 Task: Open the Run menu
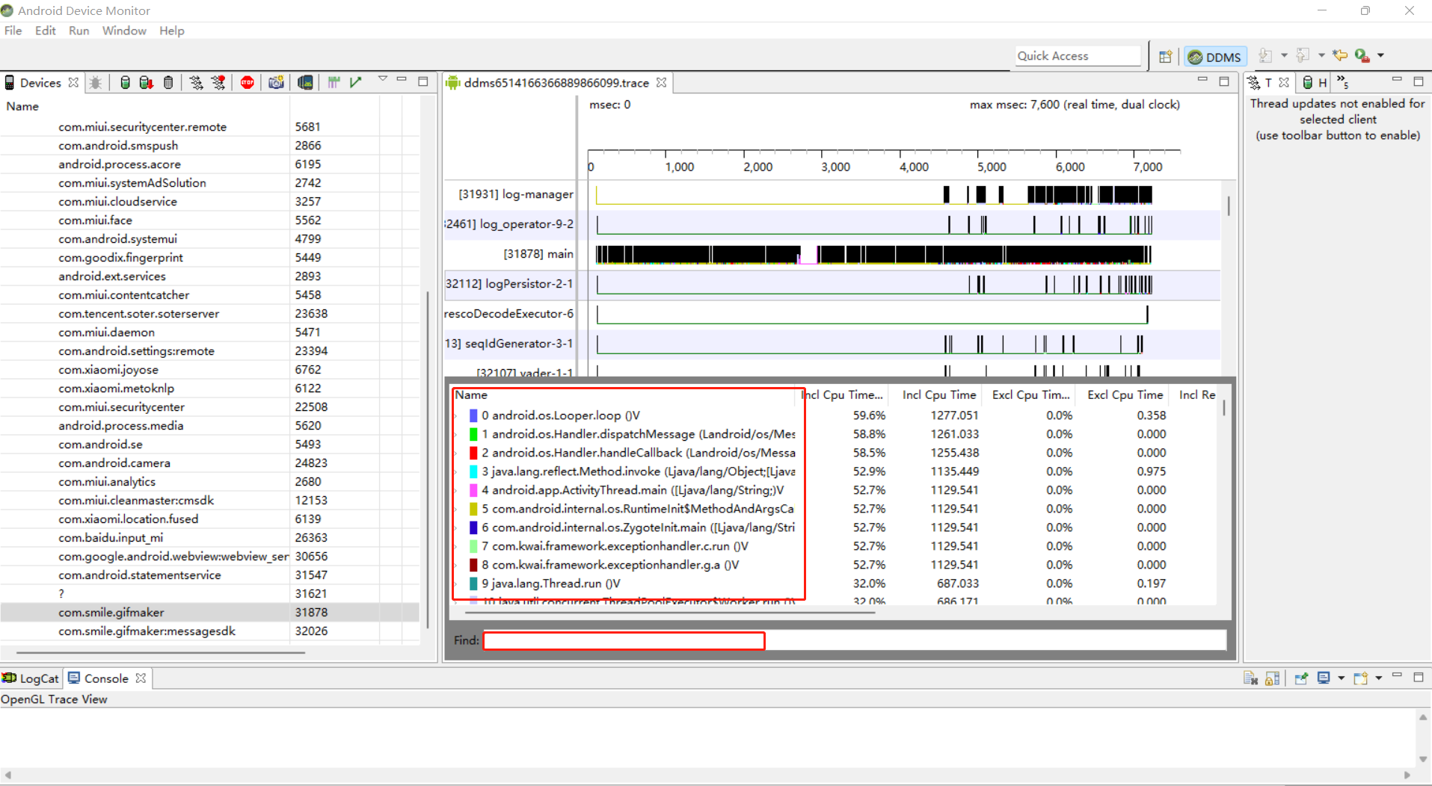pyautogui.click(x=79, y=31)
